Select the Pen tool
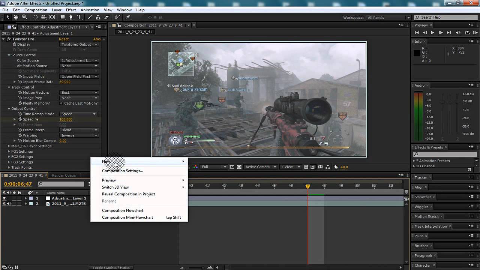The image size is (480, 270). (x=71, y=17)
